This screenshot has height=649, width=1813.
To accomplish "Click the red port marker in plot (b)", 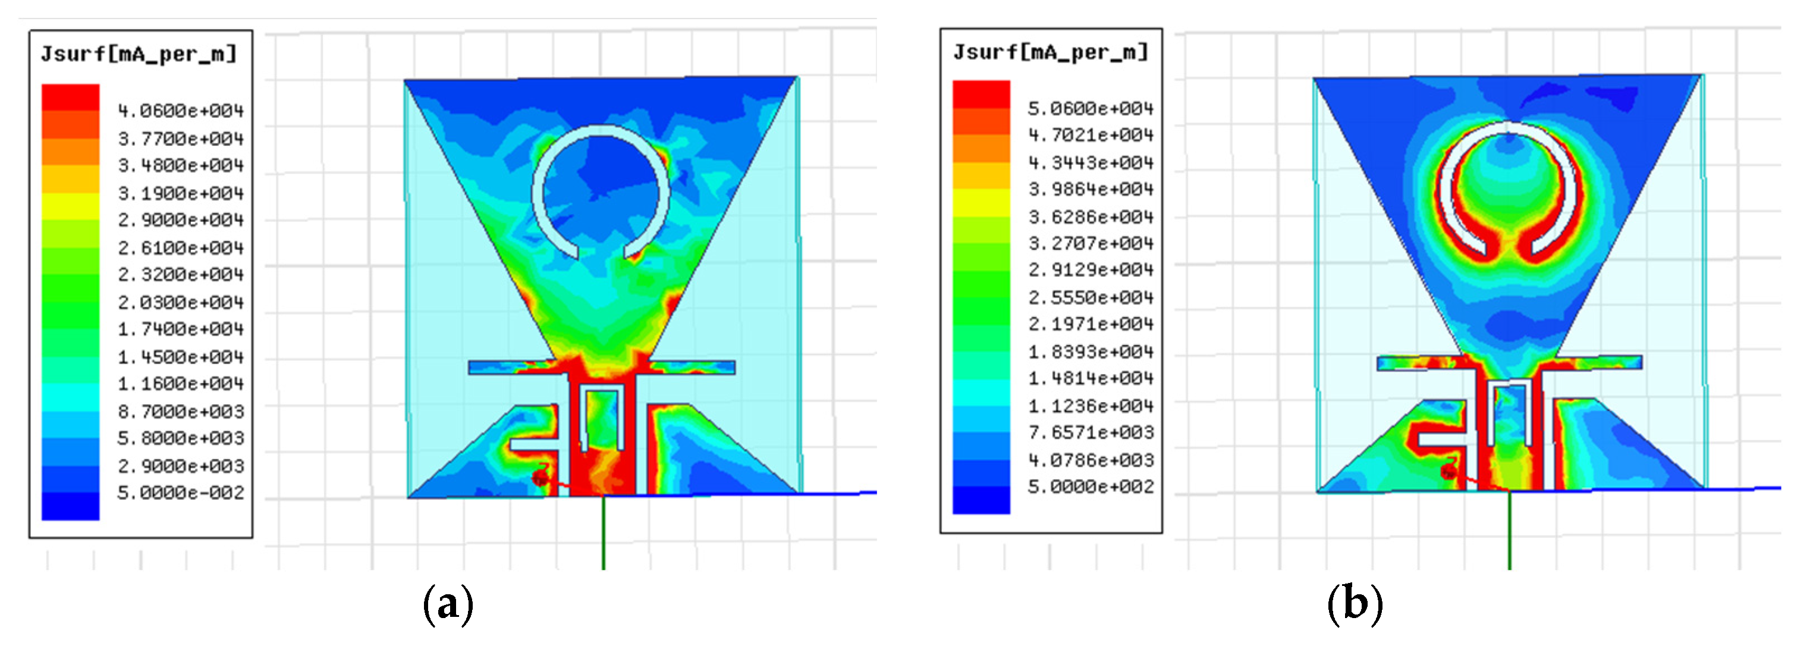I will click(x=1448, y=472).
